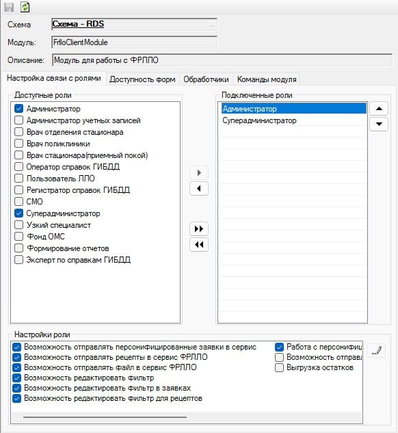Click the green refresh document icon

click(x=25, y=7)
